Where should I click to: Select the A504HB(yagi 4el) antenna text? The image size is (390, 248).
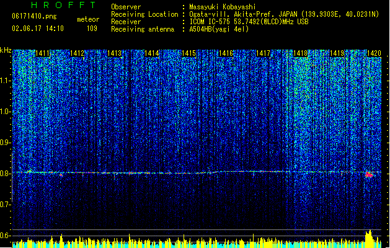[219, 29]
